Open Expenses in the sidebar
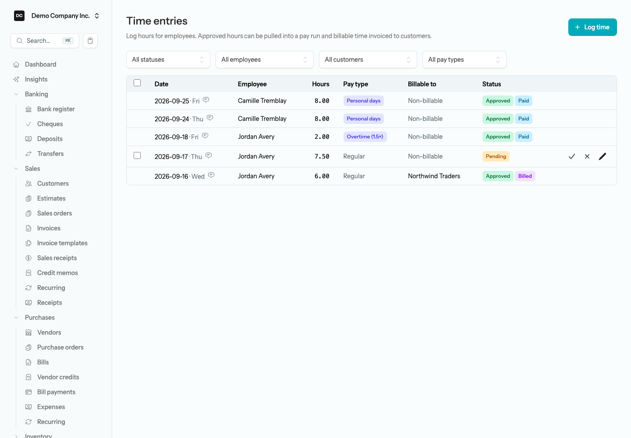The image size is (631, 438). (51, 407)
